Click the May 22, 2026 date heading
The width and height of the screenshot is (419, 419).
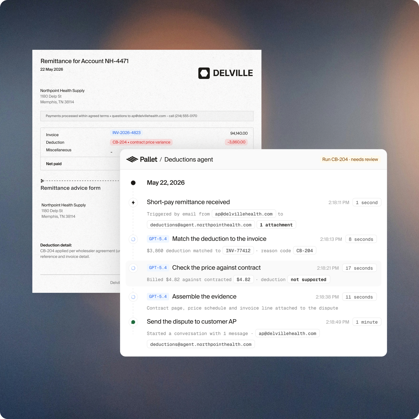coord(166,183)
